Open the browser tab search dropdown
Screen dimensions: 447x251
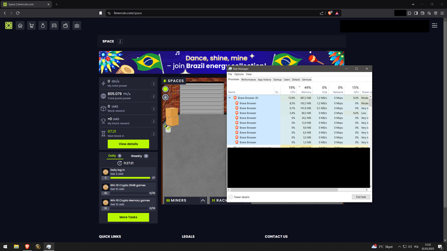(x=413, y=4)
